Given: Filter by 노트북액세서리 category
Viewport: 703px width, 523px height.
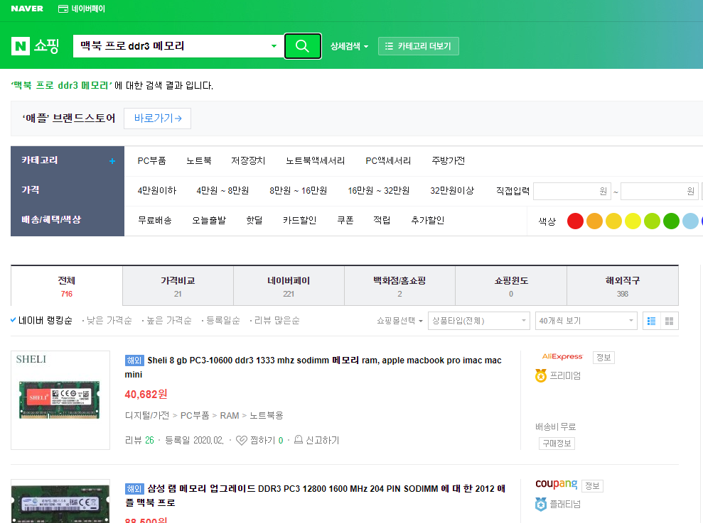Looking at the screenshot, I should click(315, 161).
